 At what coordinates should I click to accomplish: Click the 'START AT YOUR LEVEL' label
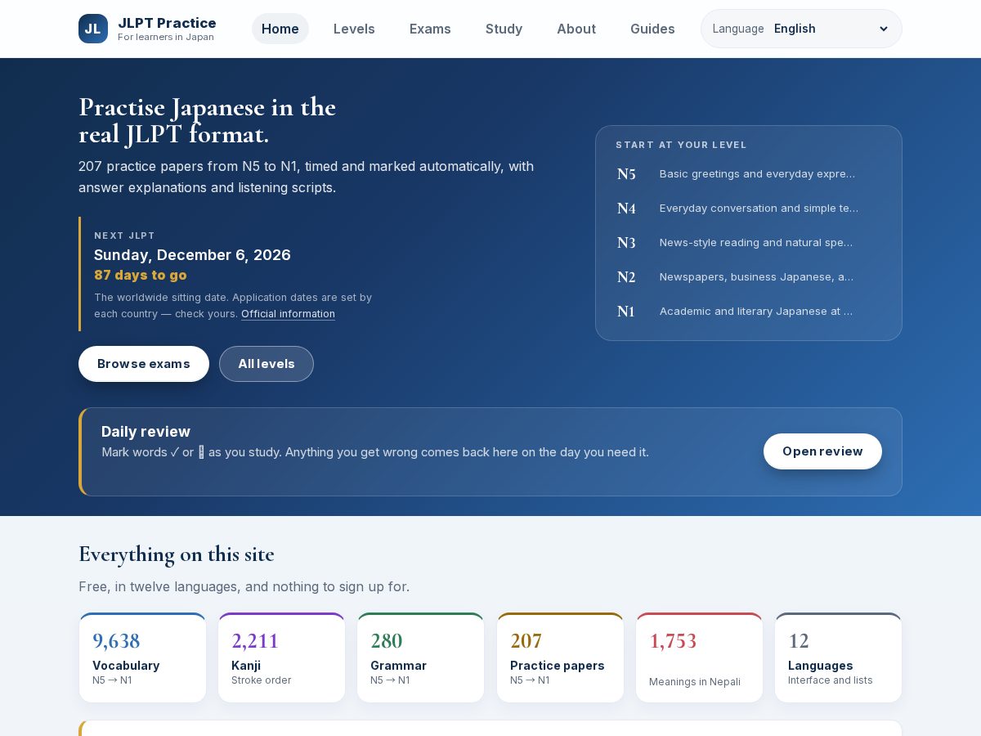(681, 145)
